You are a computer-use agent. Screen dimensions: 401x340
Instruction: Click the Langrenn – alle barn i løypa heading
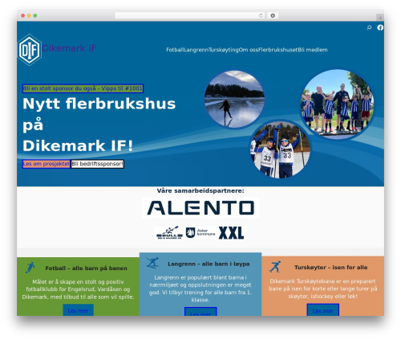[x=209, y=264]
